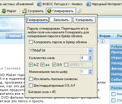Viewport: 122px width, 104px height.
Task: Decrease Минимальное число цифр with down arrow
Action: pyautogui.click(x=90, y=73)
